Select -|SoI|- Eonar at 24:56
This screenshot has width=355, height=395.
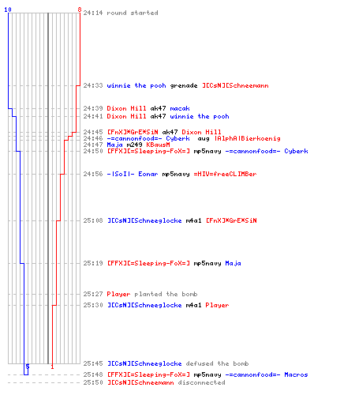[x=133, y=174]
